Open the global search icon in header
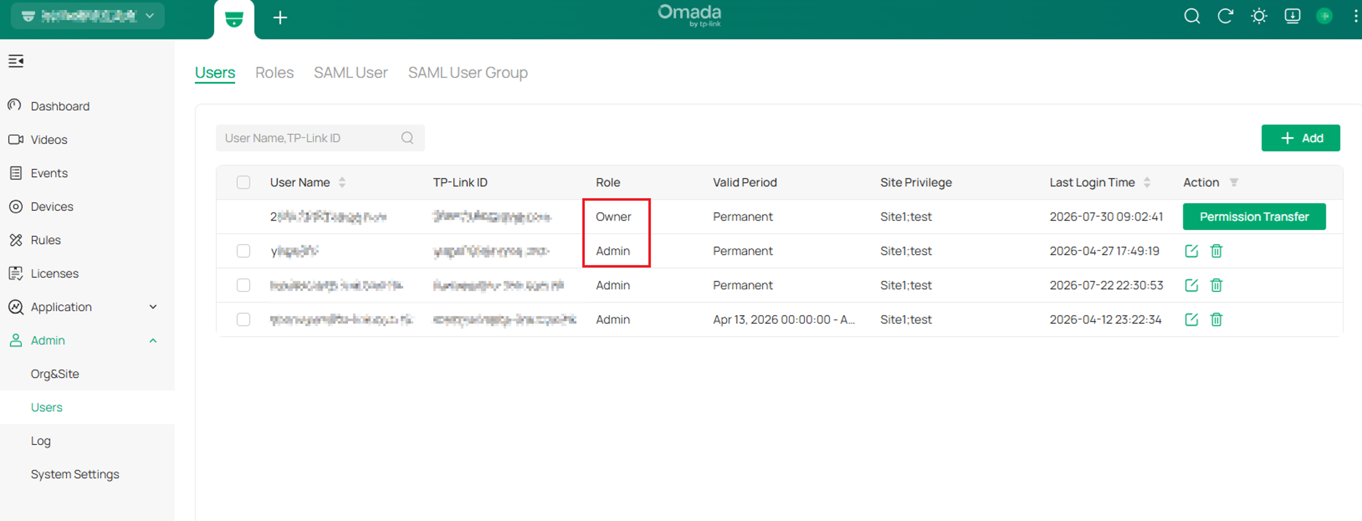The width and height of the screenshot is (1362, 521). (x=1192, y=16)
